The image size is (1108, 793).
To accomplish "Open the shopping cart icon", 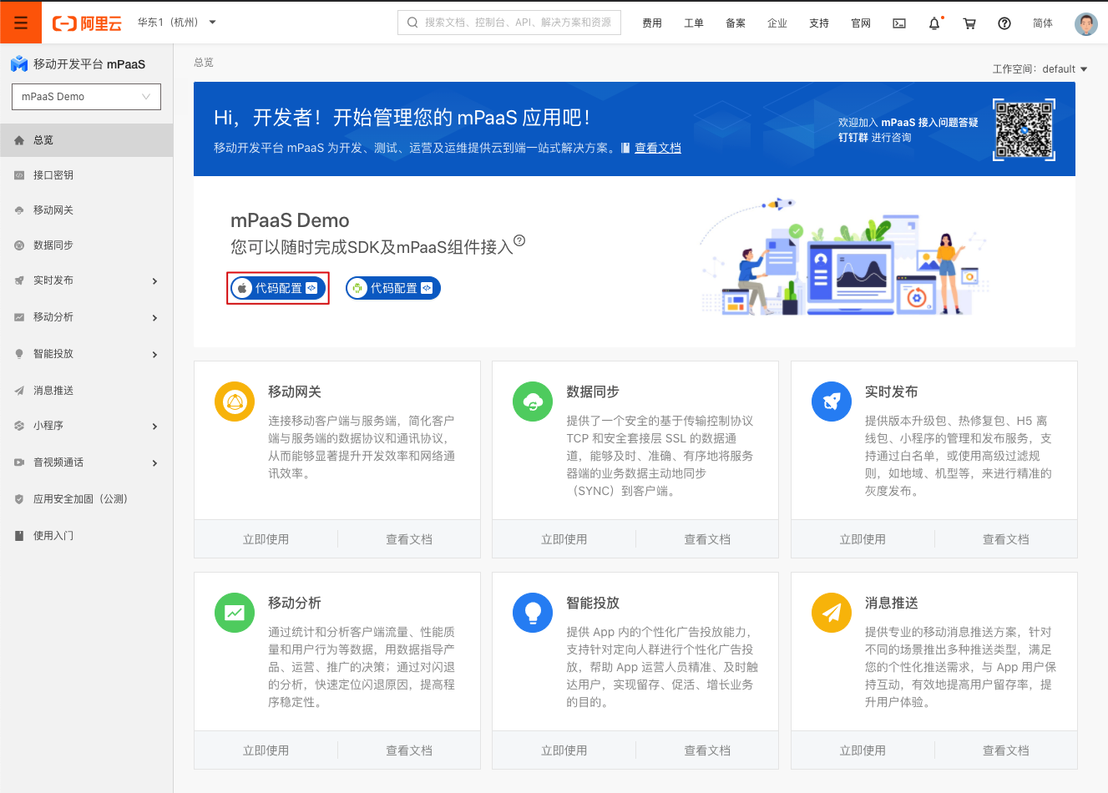I will coord(969,23).
